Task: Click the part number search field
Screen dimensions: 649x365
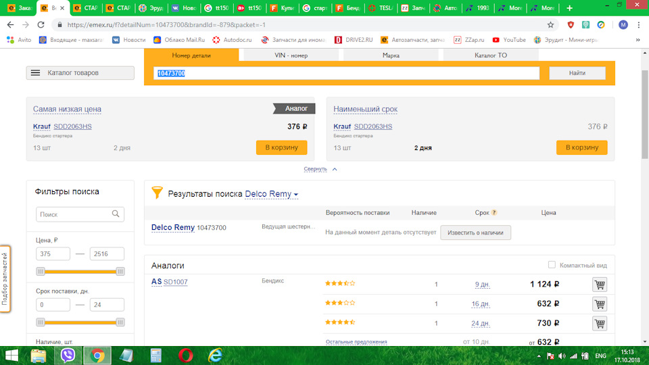Action: click(x=346, y=73)
